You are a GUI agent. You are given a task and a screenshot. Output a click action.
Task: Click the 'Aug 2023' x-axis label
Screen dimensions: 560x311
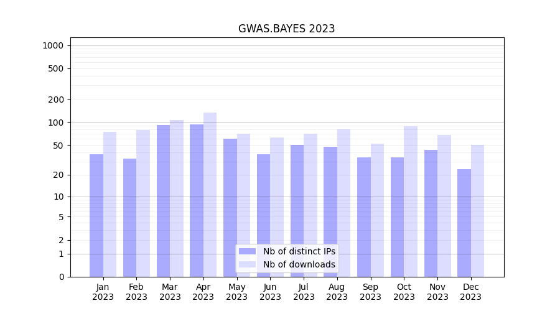337,292
